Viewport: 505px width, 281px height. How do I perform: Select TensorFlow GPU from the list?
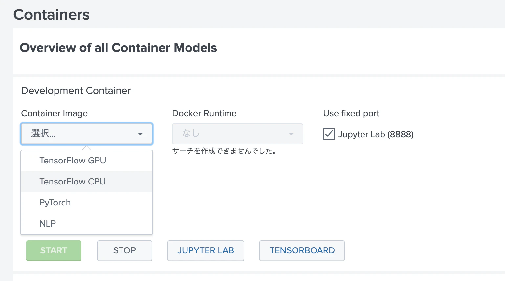[x=87, y=161]
